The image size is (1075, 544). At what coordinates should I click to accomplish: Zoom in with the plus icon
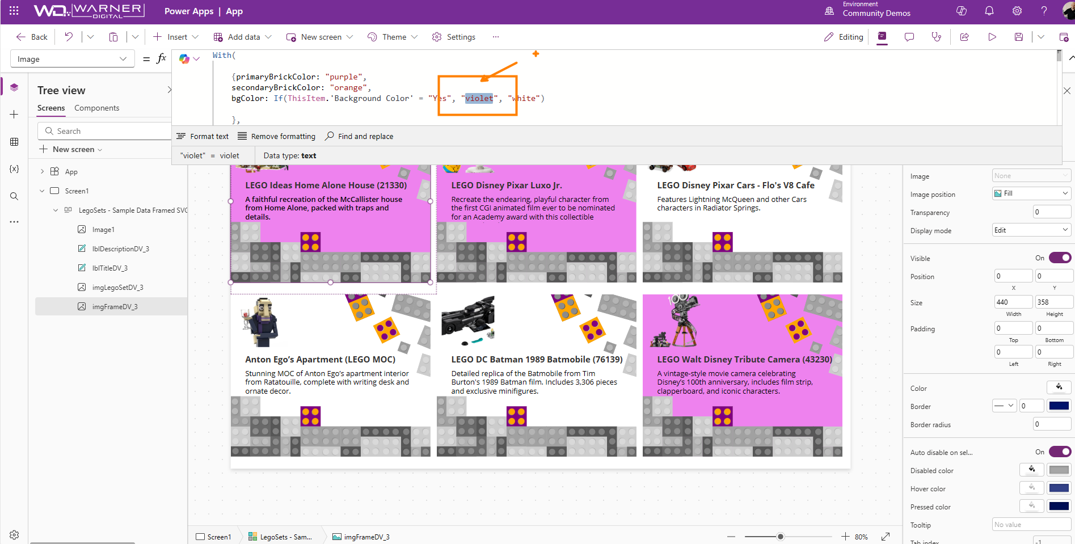[x=845, y=537]
